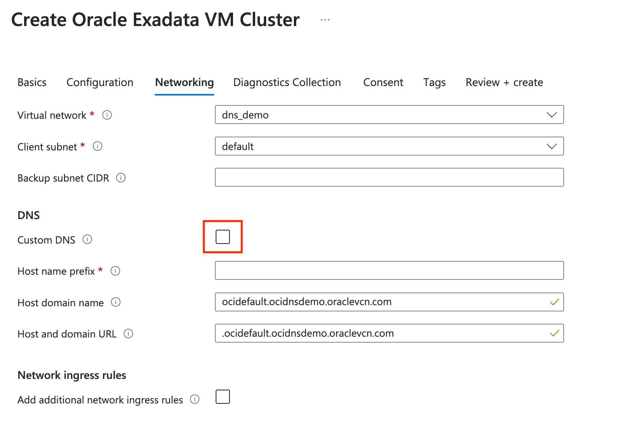Viewport: 628px width, 435px height.
Task: Click the Virtual network info icon
Action: coord(107,115)
